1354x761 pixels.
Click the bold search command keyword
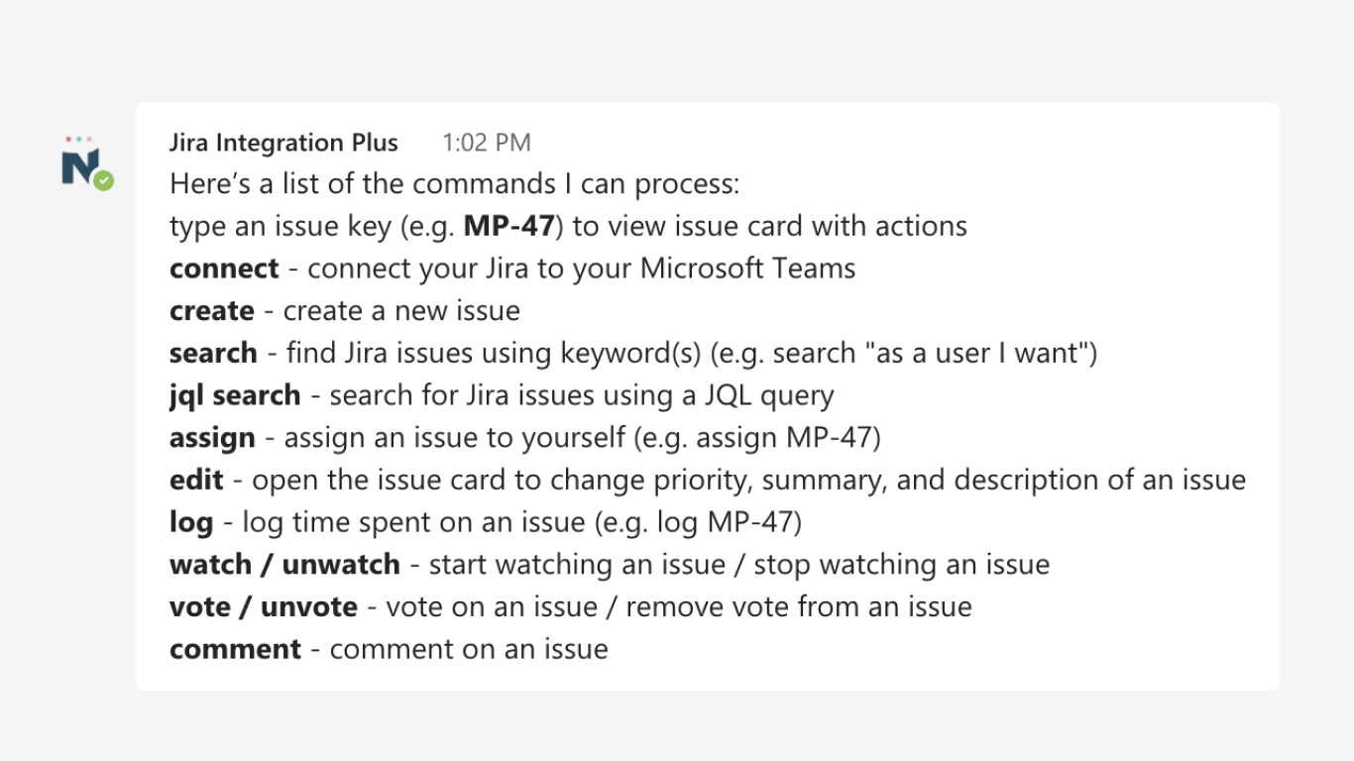(x=213, y=353)
